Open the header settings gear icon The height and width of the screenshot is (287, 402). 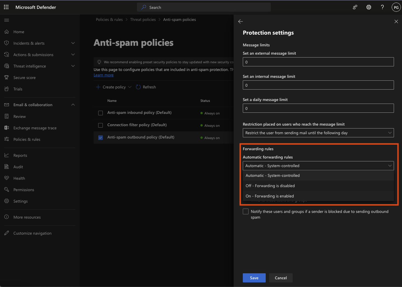(369, 7)
